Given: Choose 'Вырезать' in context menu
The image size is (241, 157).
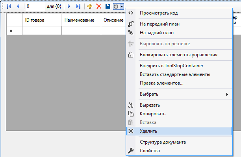Looking at the screenshot, I should point(179,105).
